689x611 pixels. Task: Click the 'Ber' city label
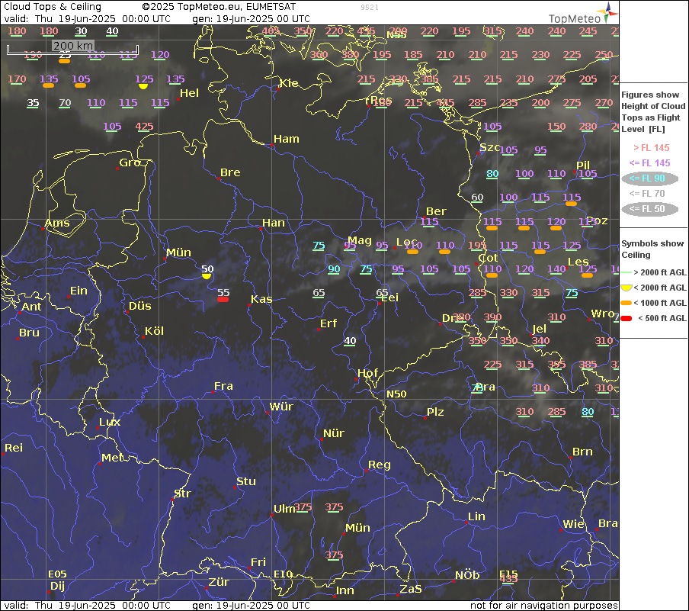point(436,211)
